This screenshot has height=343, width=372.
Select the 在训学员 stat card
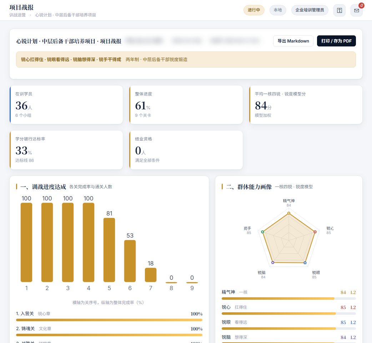pyautogui.click(x=66, y=105)
